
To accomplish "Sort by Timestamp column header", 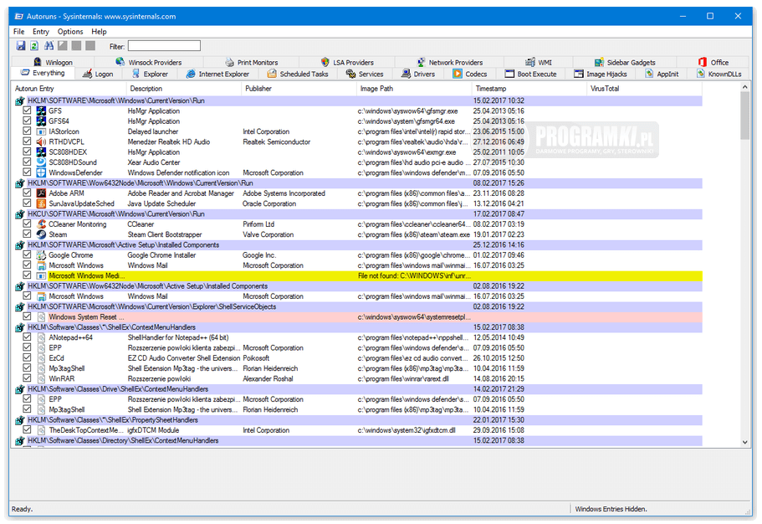I will coord(529,89).
